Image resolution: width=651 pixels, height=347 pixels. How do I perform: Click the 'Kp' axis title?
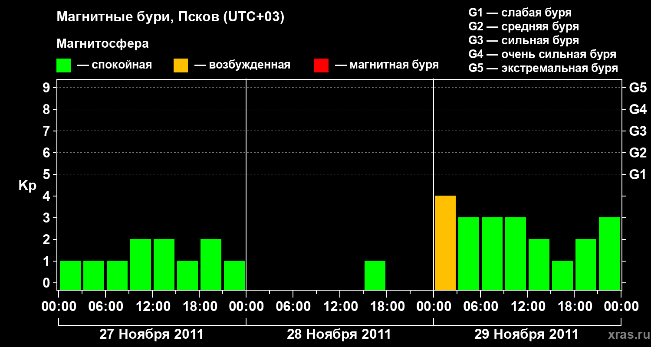27,186
